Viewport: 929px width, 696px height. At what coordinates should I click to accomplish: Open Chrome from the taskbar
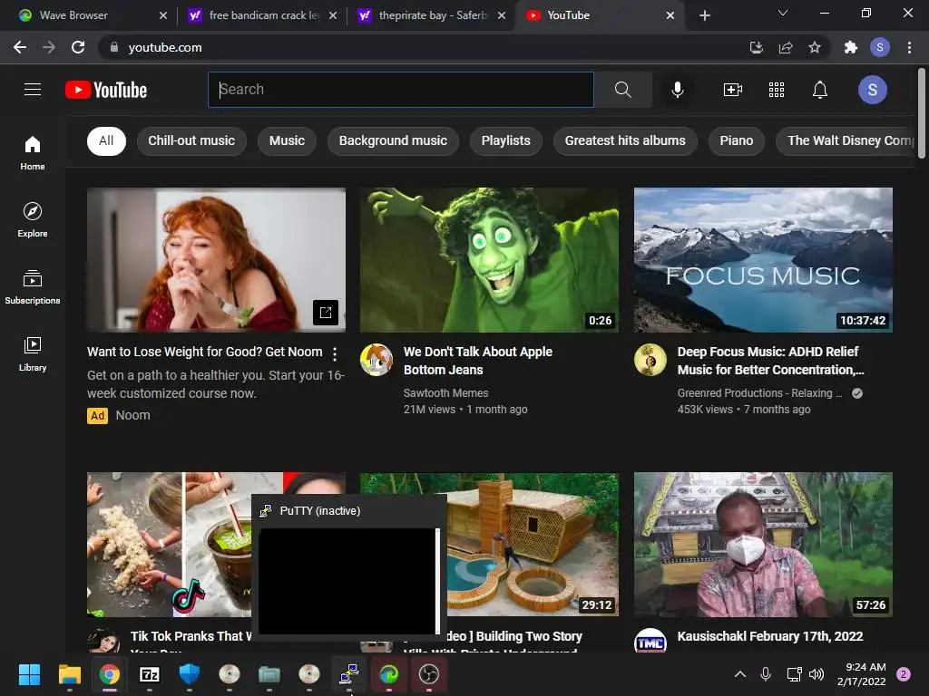pyautogui.click(x=110, y=674)
